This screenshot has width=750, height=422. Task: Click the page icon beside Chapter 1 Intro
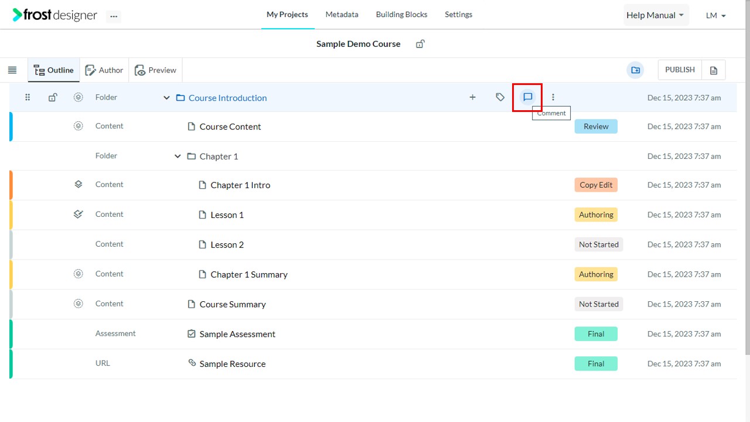click(x=202, y=185)
